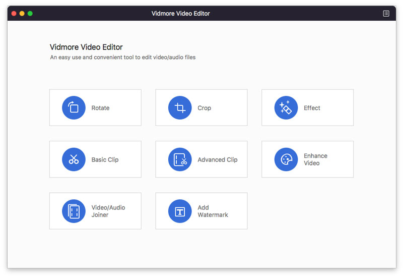
Task: Choose the Advanced Clip icon
Action: [180, 159]
